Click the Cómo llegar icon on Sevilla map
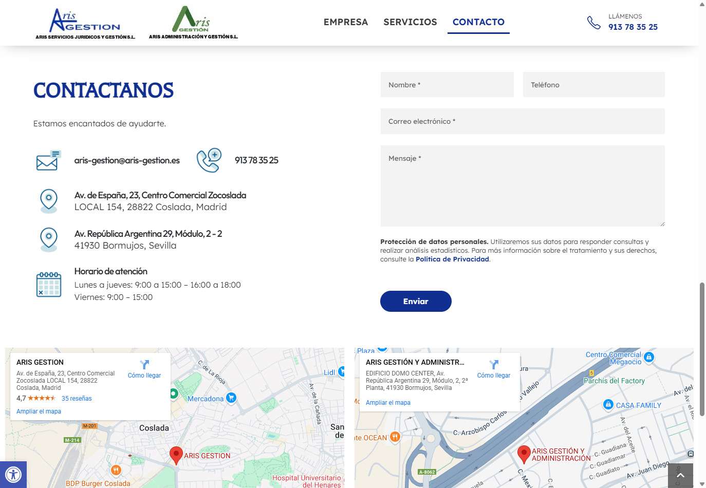Image resolution: width=706 pixels, height=488 pixels. click(494, 365)
